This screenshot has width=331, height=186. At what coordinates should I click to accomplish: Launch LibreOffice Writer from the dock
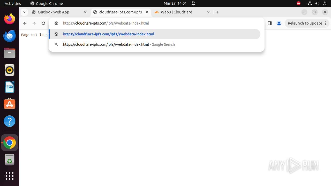point(10,87)
